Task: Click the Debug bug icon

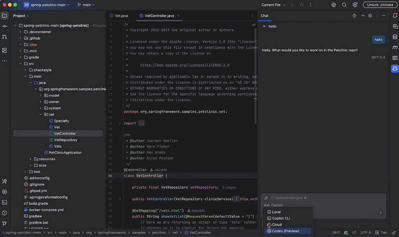Action: click(302, 5)
